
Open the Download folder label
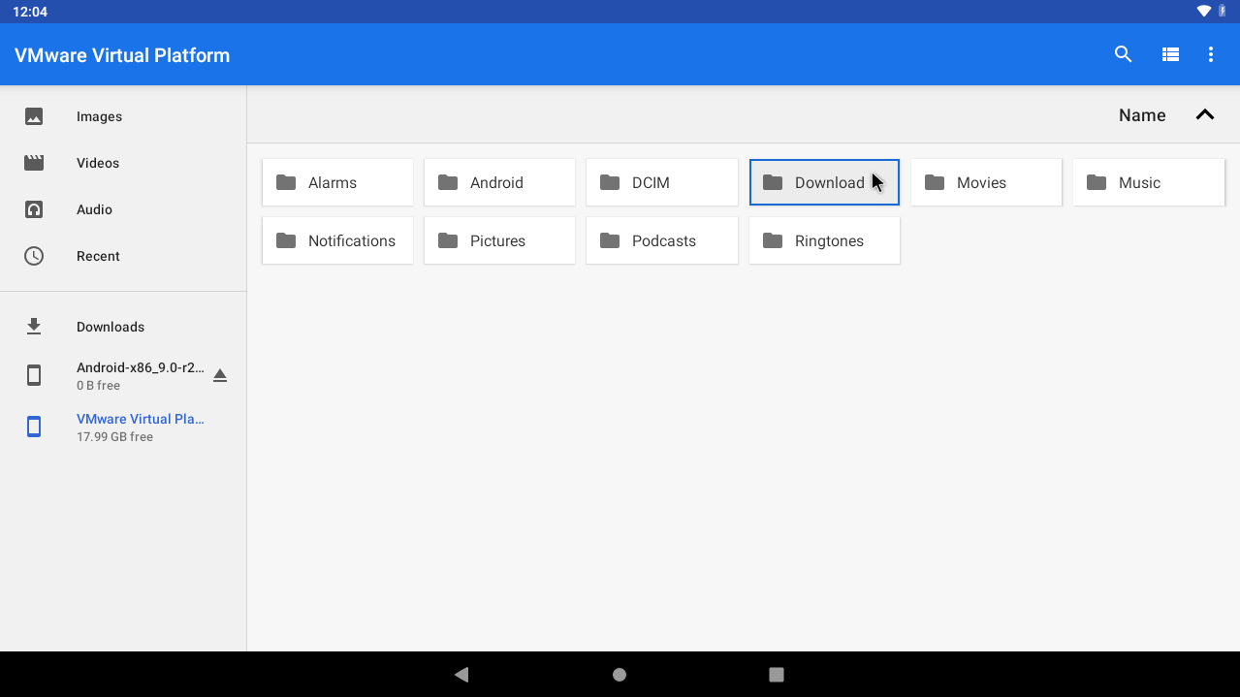pos(829,182)
